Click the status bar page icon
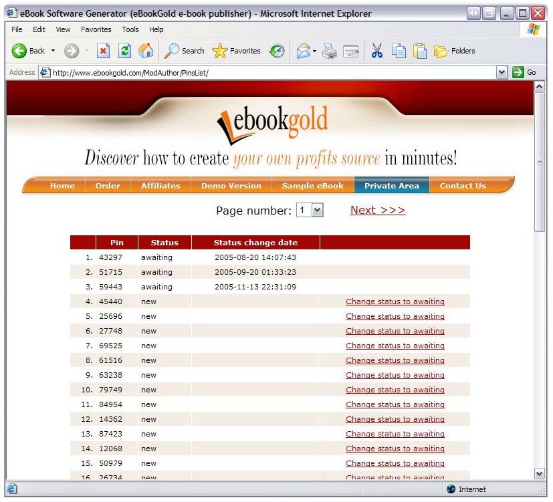 click(x=11, y=489)
